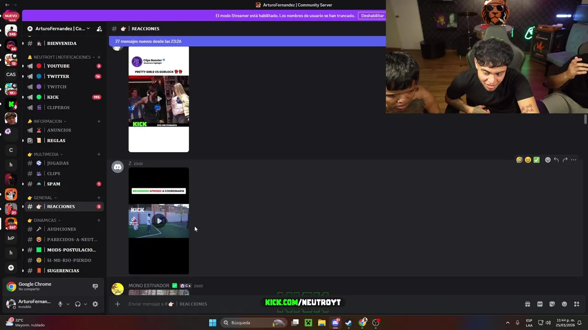Open the green Kick server icon
The image size is (588, 330).
(11, 104)
